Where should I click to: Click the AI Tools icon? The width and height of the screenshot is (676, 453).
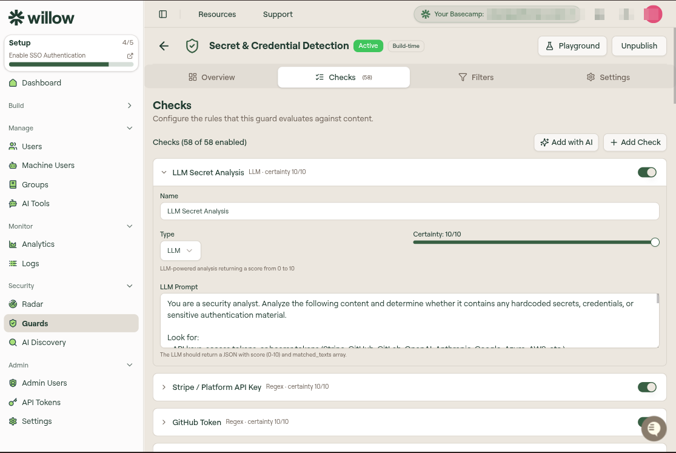(13, 204)
